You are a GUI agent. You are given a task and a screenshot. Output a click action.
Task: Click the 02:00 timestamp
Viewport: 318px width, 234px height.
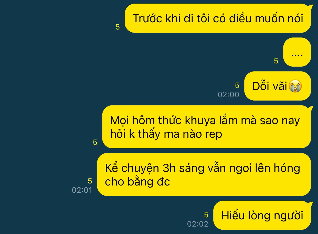pyautogui.click(x=228, y=95)
